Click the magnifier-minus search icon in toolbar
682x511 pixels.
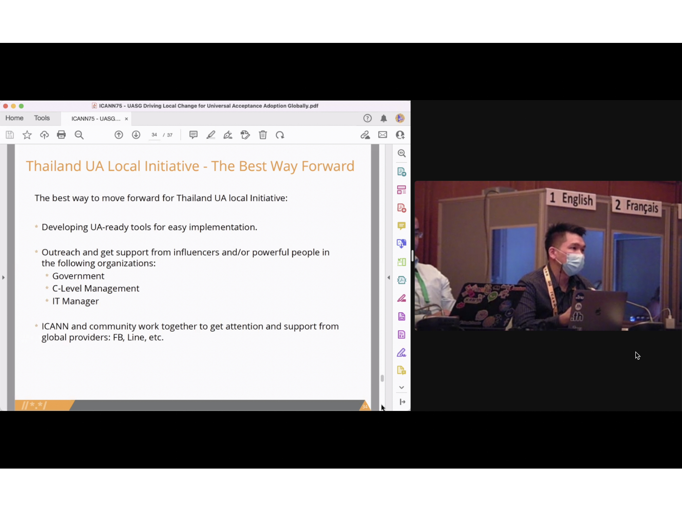click(79, 135)
